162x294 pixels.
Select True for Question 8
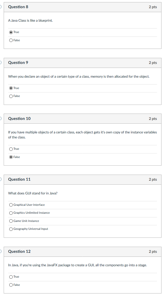(x=11, y=32)
